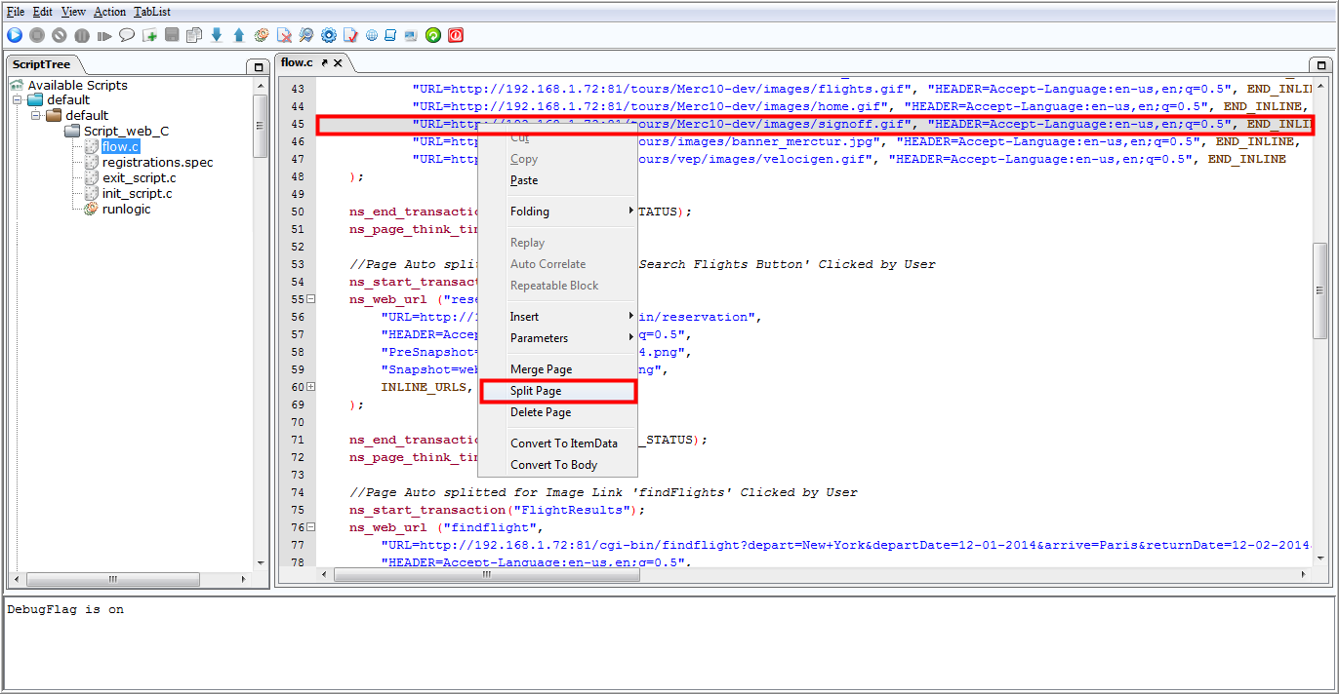Collapse the code fold at line 55
The height and width of the screenshot is (694, 1339).
pos(311,299)
